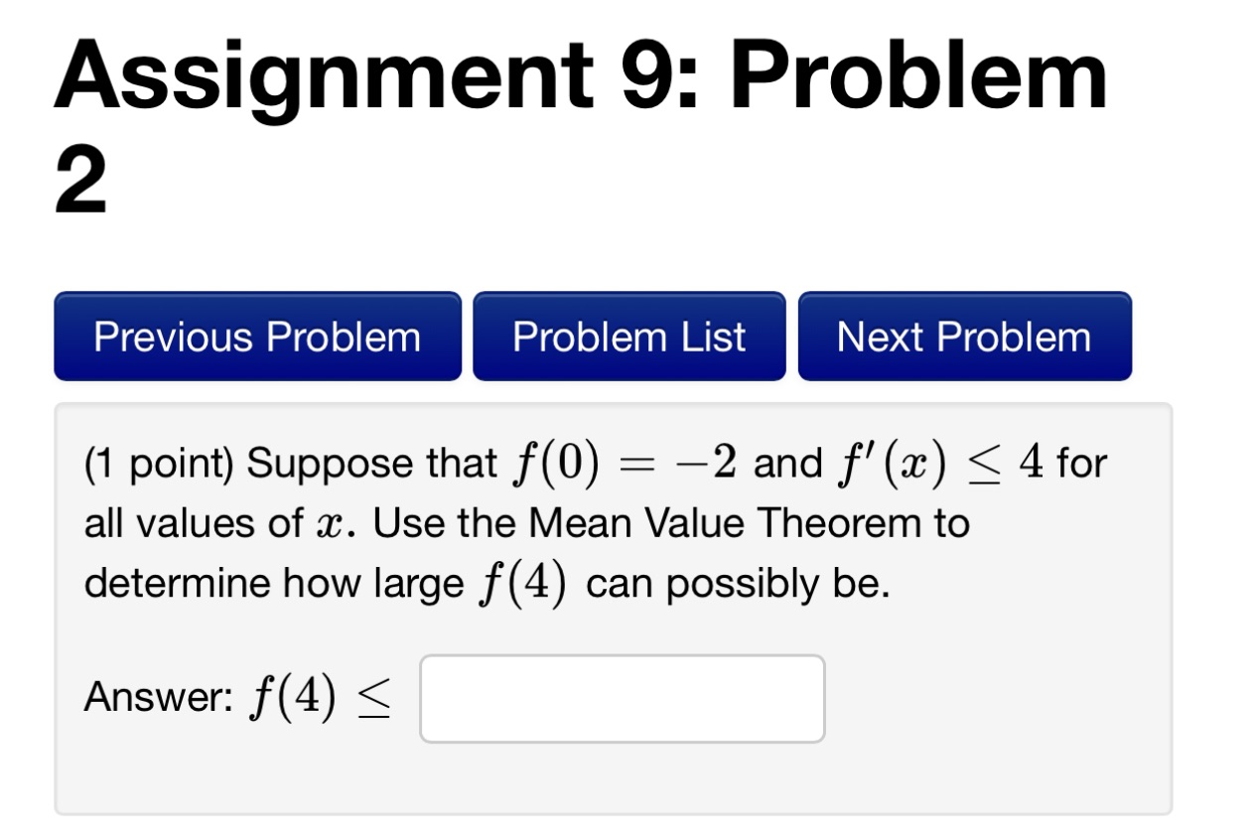Click the gray problem statement panel

614,611
